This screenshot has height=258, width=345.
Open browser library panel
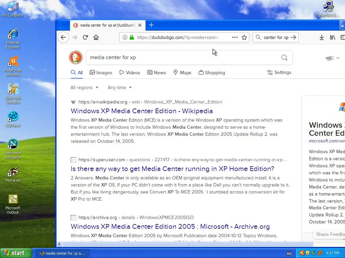click(333, 38)
